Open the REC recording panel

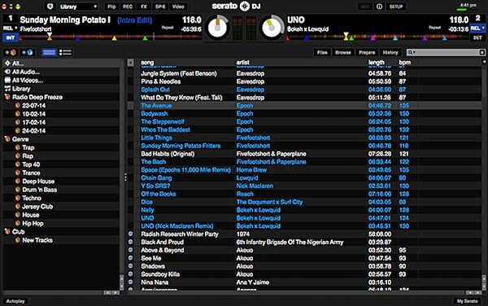pos(128,7)
